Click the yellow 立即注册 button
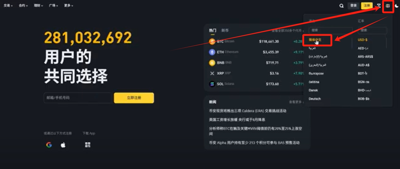Image resolution: width=400 pixels, height=169 pixels. (x=134, y=98)
